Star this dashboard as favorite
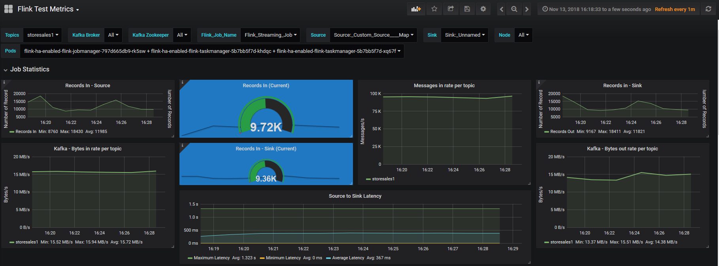Screen dimensions: 719x266 coord(434,9)
